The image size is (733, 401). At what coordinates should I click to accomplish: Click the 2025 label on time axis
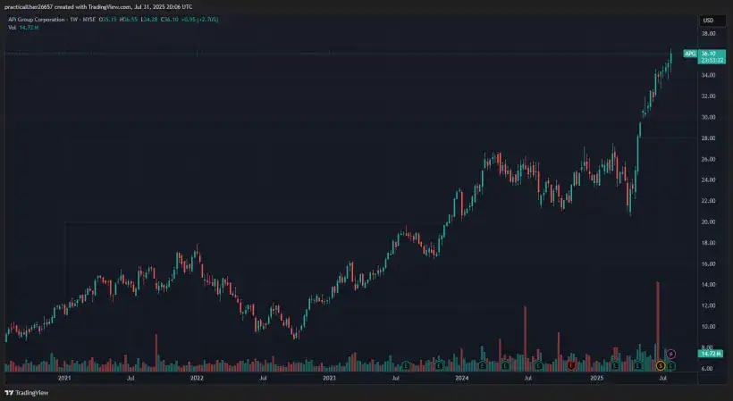(x=595, y=379)
